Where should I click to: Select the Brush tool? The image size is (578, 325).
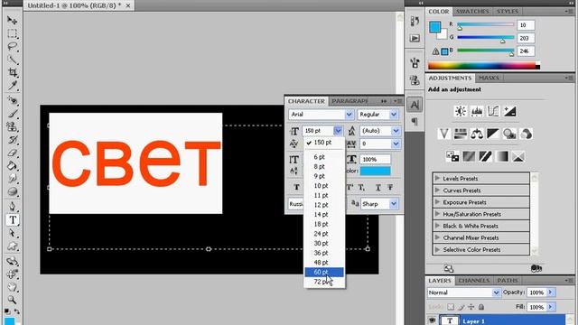[x=12, y=114]
